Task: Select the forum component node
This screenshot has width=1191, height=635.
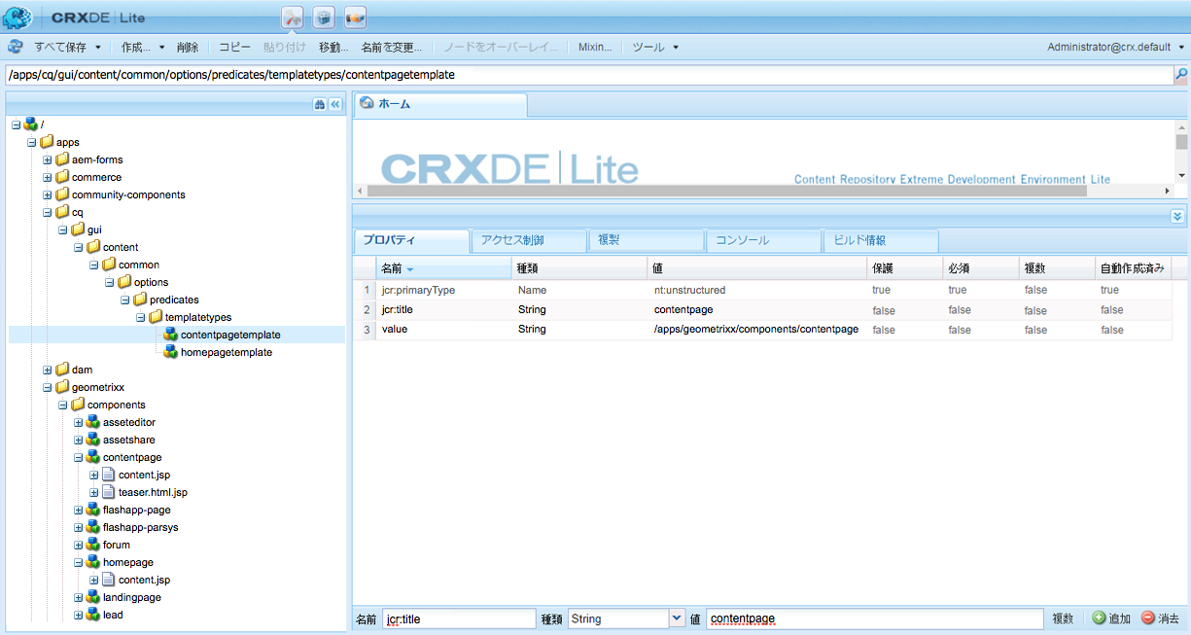Action: pos(117,545)
